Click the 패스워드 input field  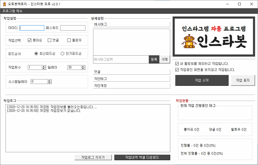[x=73, y=28]
